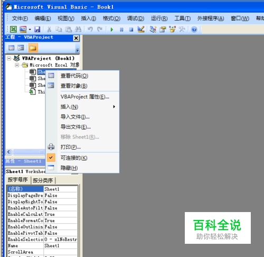Click the ScrollArea property row
This screenshot has width=264, height=257.
(42, 252)
